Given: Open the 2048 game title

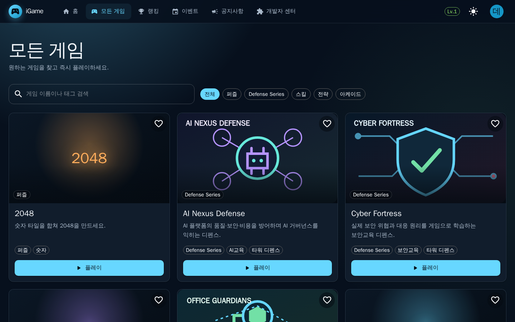Looking at the screenshot, I should (24, 214).
